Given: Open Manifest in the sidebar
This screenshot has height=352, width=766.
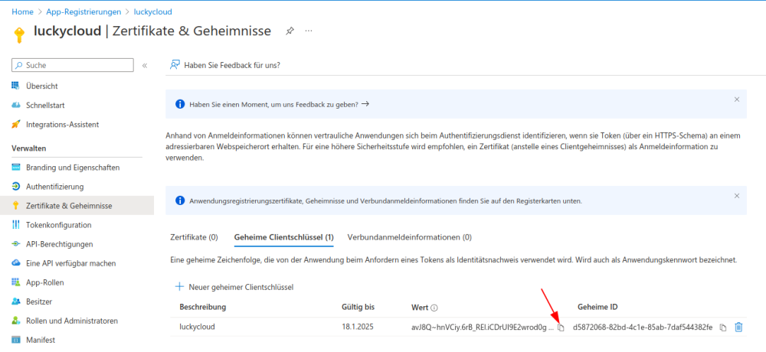Looking at the screenshot, I should coord(40,340).
